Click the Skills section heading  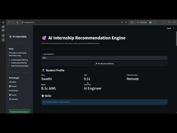pos(48,96)
